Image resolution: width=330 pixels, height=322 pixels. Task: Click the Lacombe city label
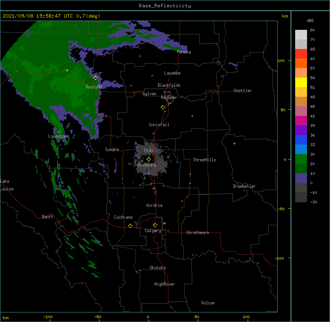(x=172, y=73)
